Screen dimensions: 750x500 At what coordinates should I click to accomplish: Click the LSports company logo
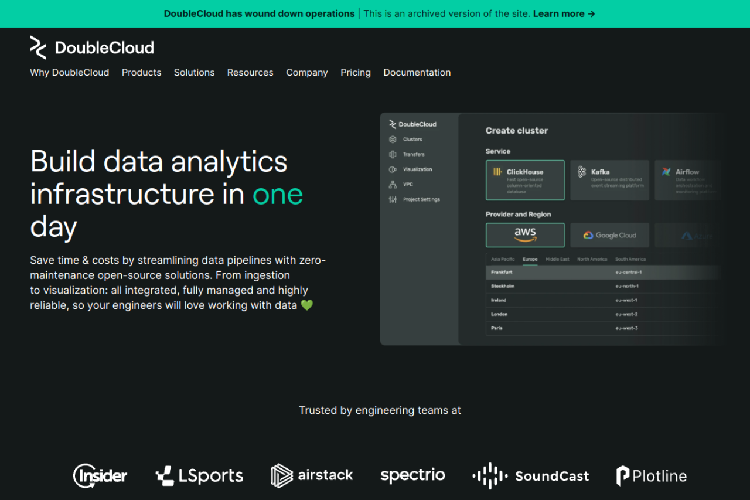[x=199, y=476]
